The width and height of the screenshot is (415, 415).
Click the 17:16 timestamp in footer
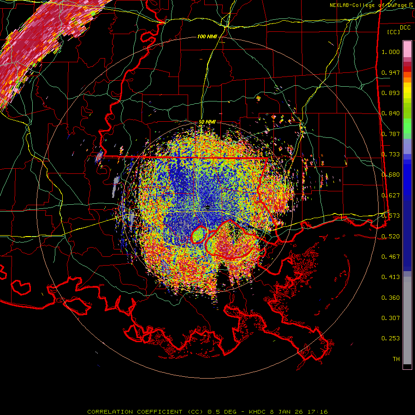point(317,412)
